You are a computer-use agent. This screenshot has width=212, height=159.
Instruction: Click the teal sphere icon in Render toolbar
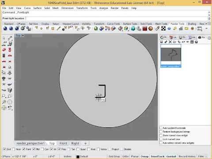[133, 28]
